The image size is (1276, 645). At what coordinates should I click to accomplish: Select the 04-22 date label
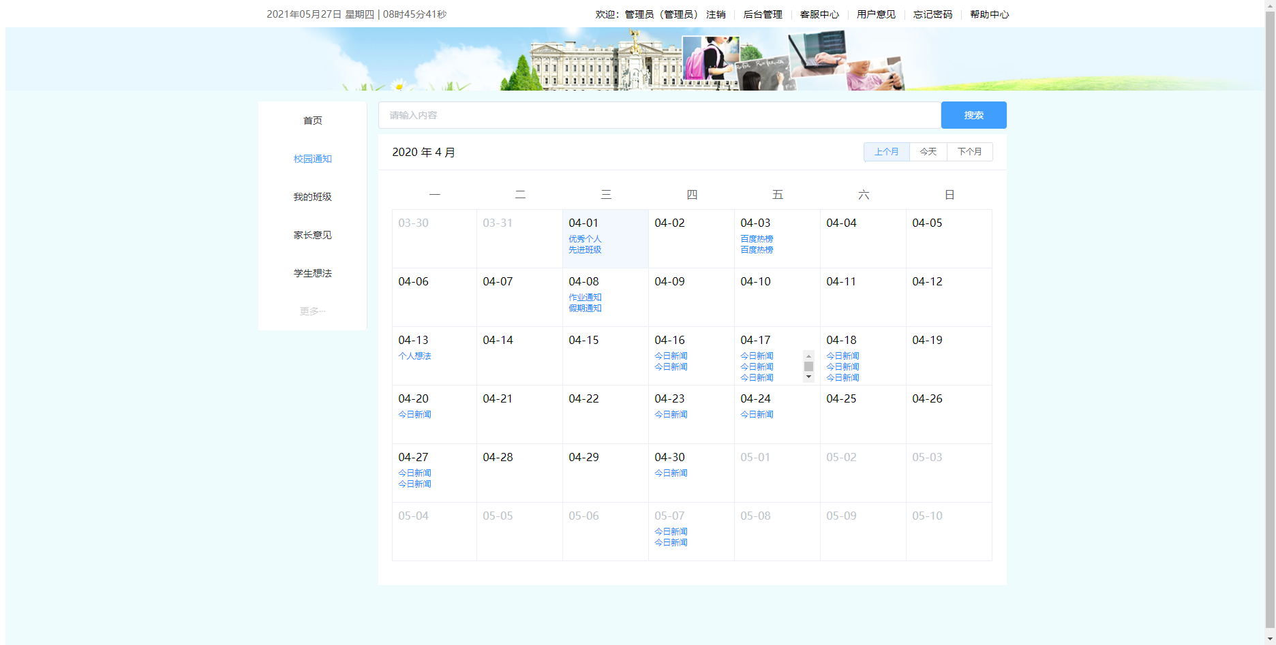click(x=583, y=399)
